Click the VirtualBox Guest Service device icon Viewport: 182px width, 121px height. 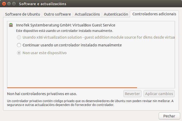click(11, 25)
